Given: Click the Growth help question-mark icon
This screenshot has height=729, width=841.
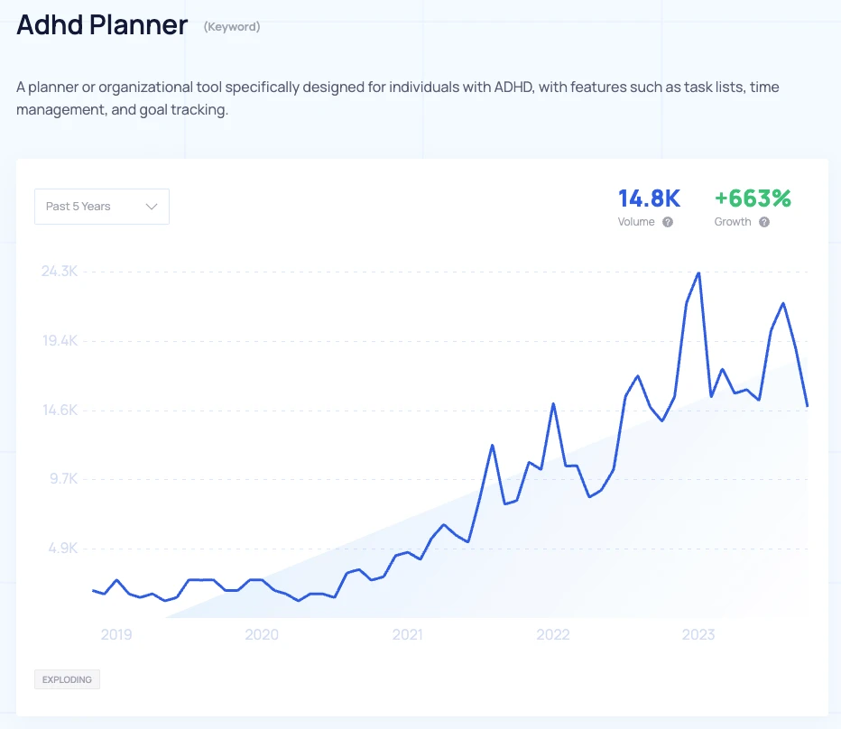Looking at the screenshot, I should [764, 222].
